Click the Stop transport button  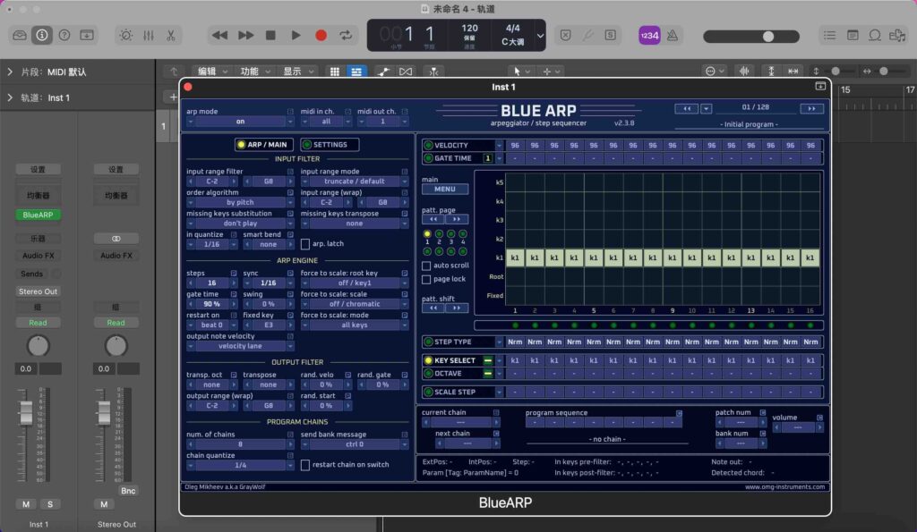pyautogui.click(x=270, y=35)
